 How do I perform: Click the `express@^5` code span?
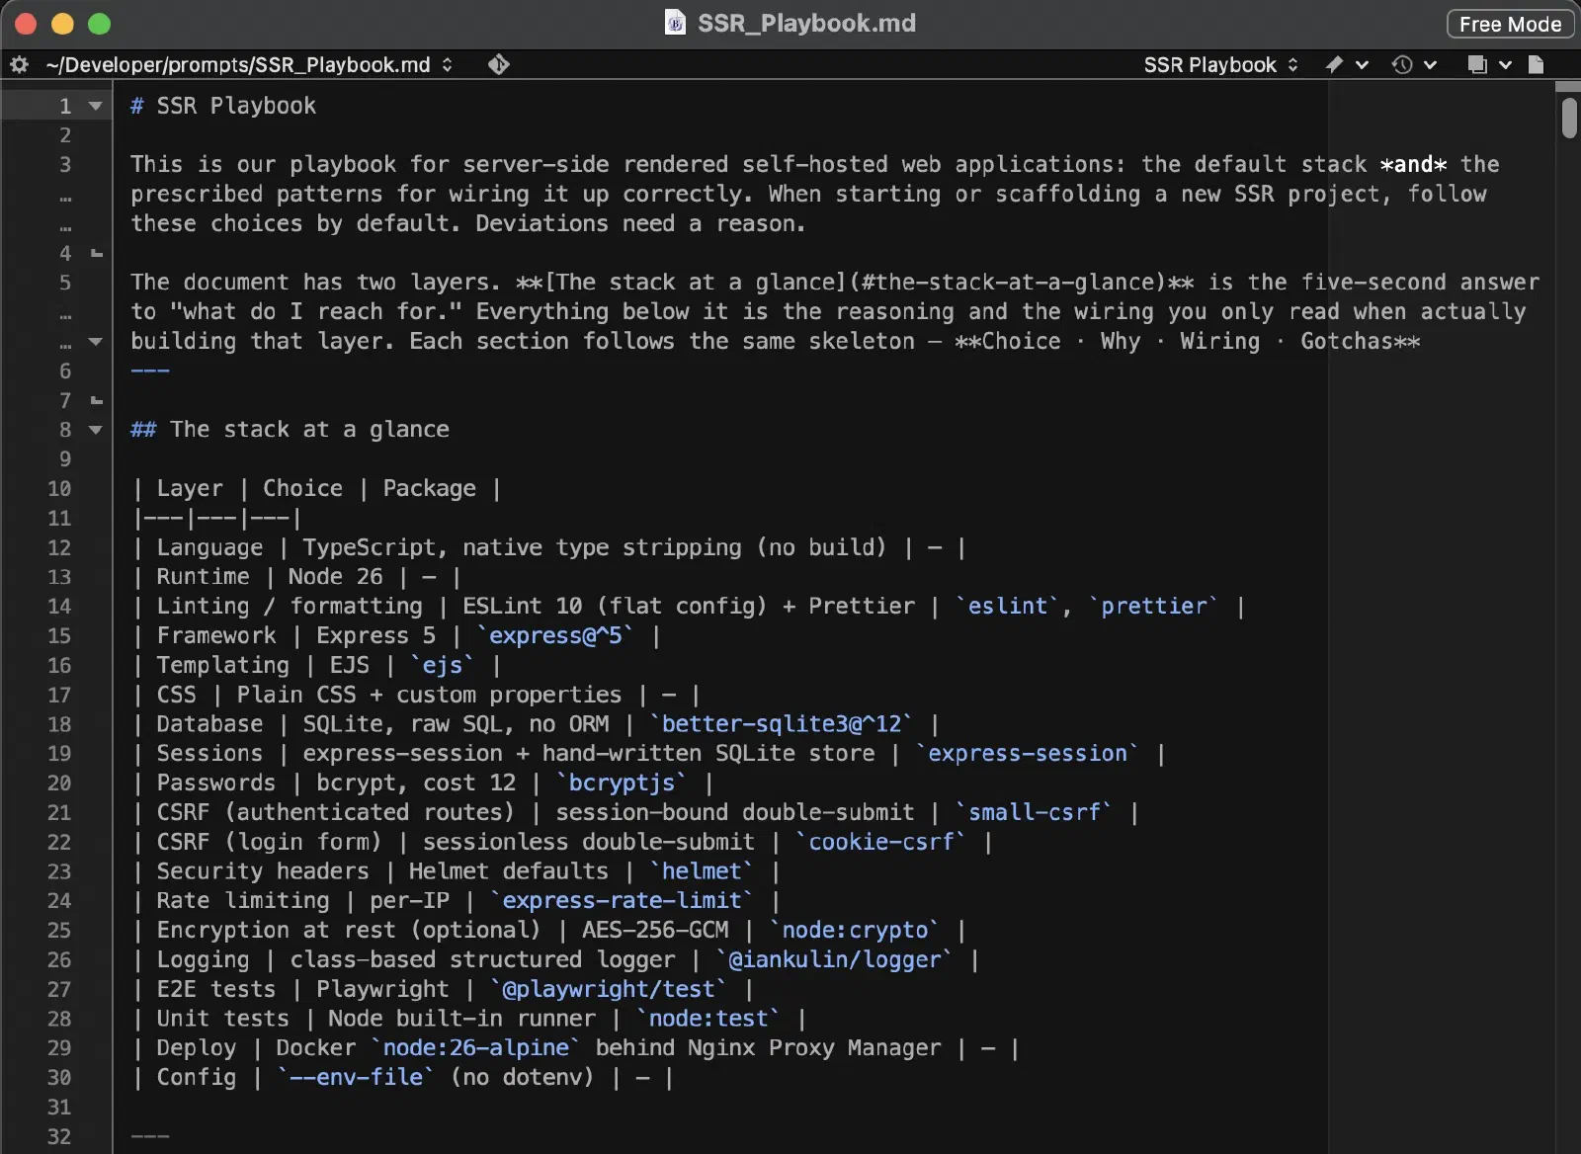[555, 636]
